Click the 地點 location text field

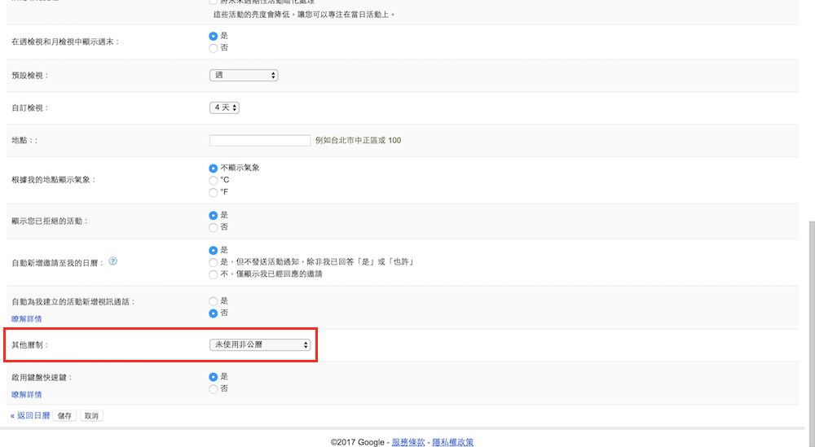tap(260, 140)
